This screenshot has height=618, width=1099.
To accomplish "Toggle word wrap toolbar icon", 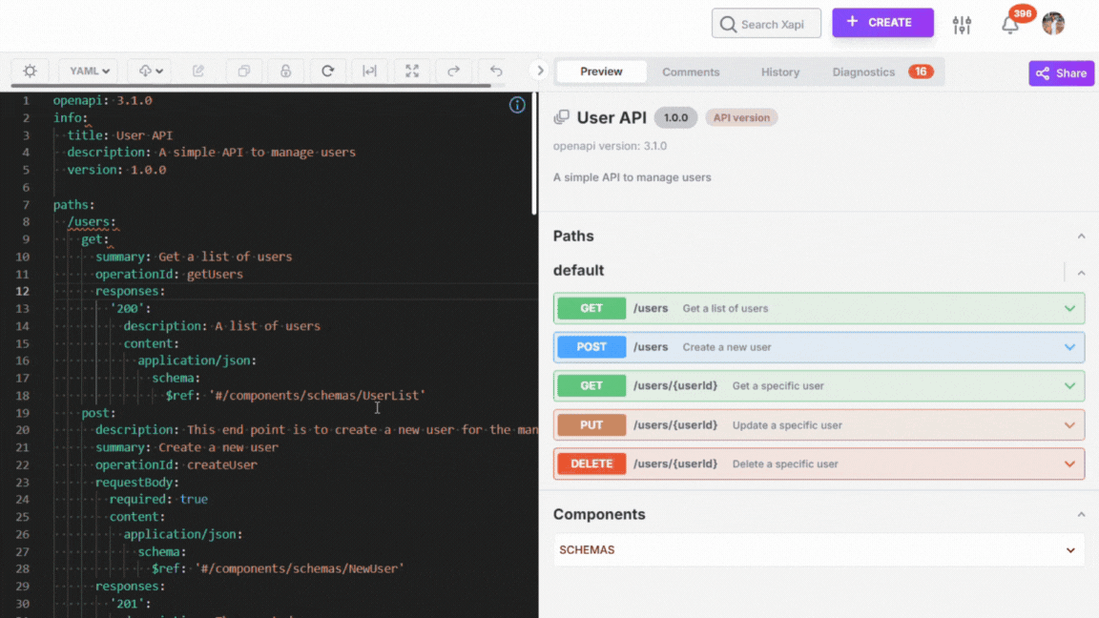I will pyautogui.click(x=369, y=71).
